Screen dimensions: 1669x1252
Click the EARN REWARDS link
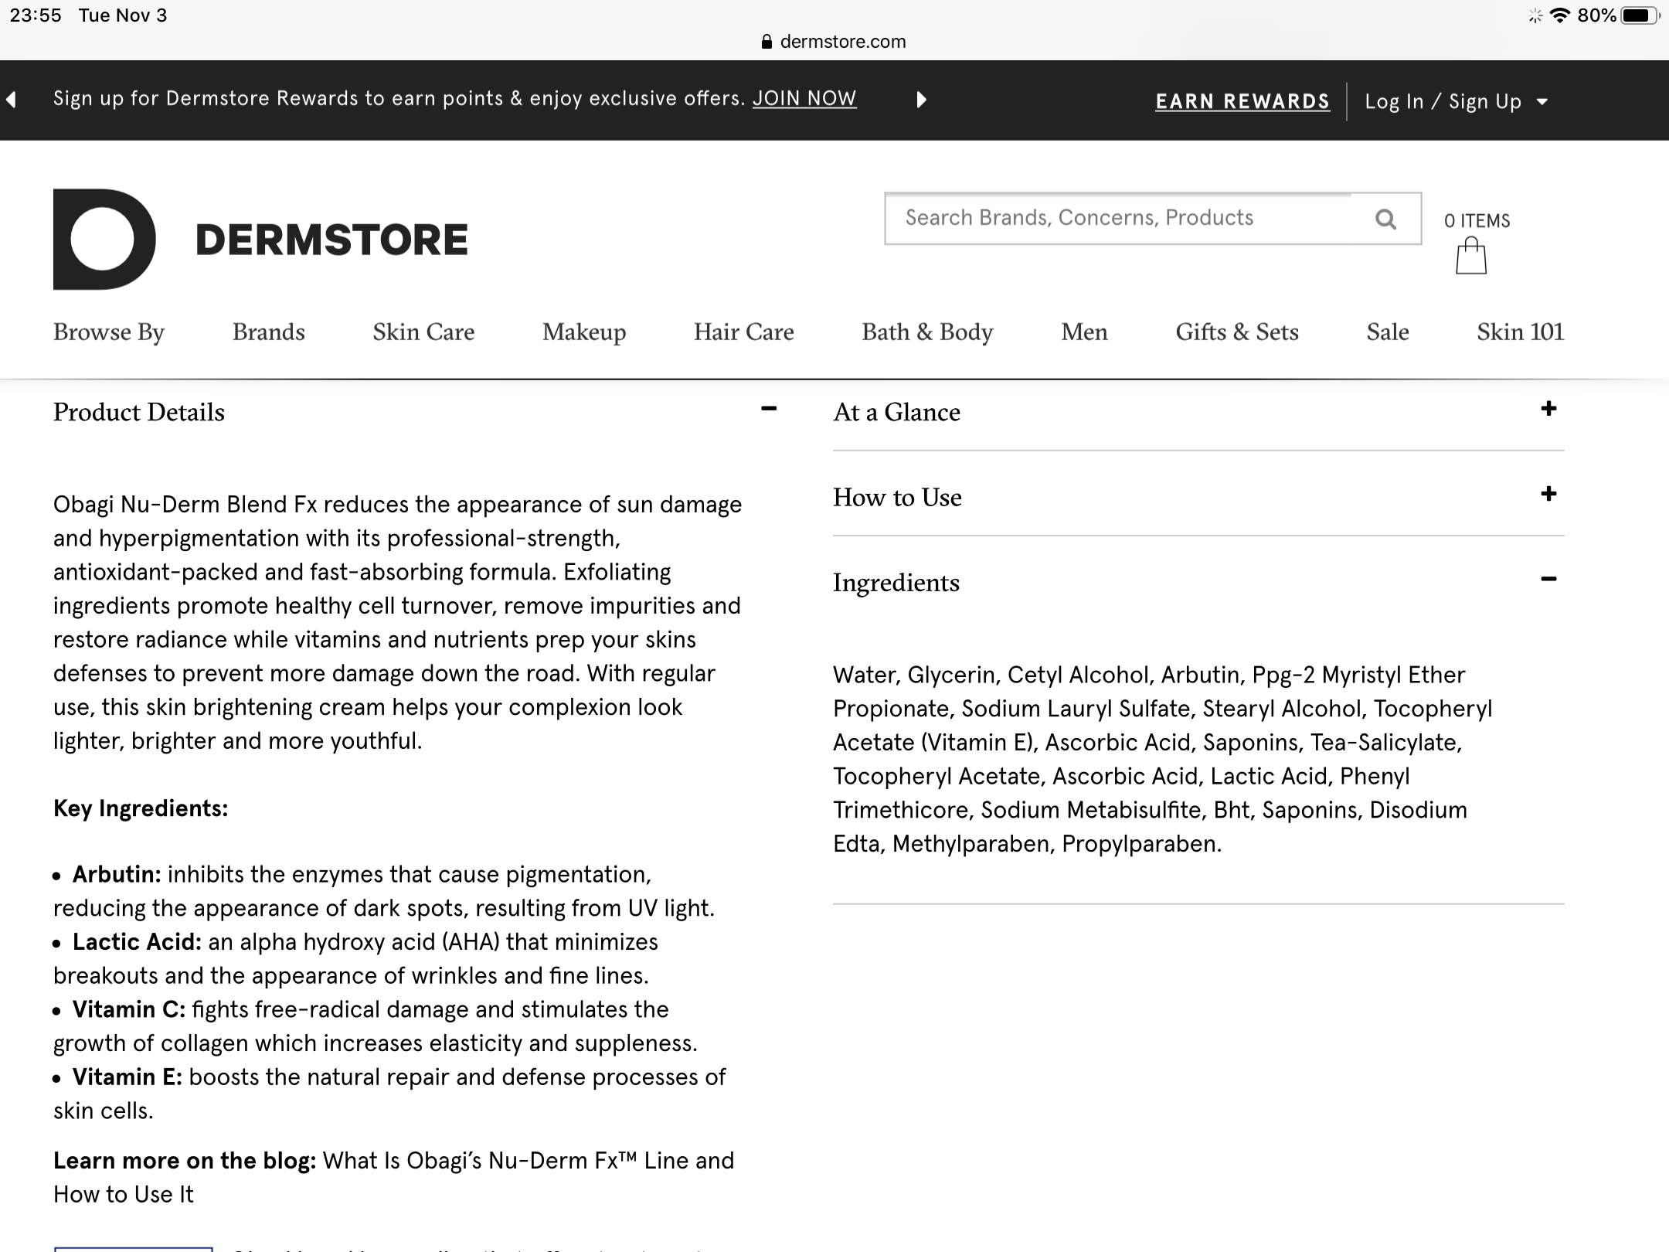coord(1242,101)
